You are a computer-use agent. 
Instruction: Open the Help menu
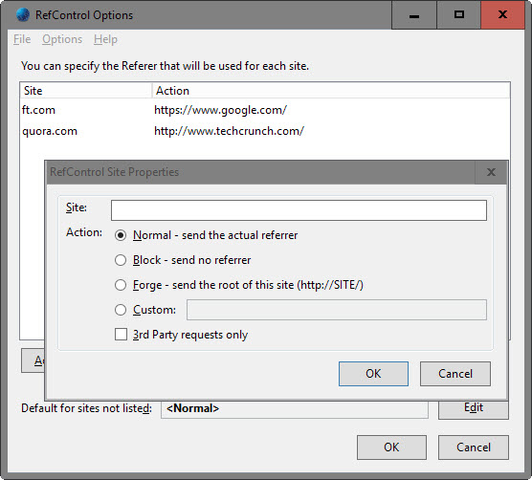(105, 39)
